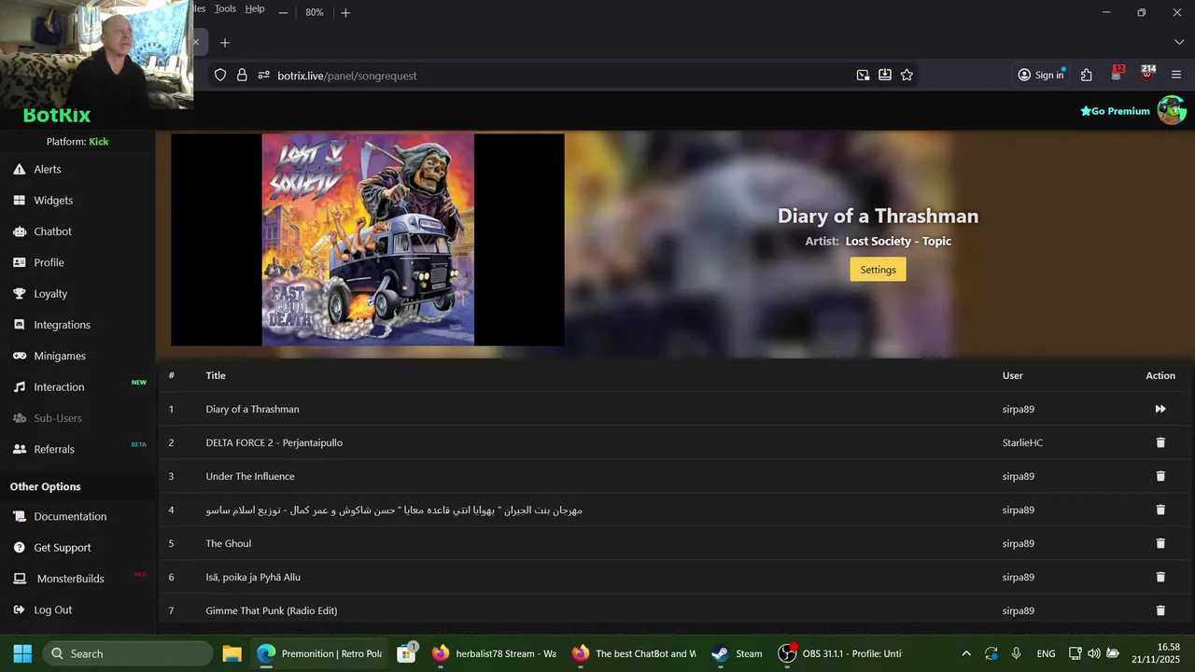
Task: Click the Go Premium link
Action: click(x=1115, y=111)
